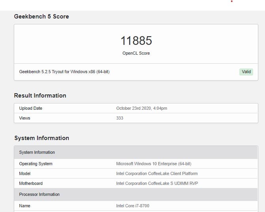The height and width of the screenshot is (212, 265).
Task: Click Intel Corporation CoffeeLake Client Platform text
Action: pos(157,173)
